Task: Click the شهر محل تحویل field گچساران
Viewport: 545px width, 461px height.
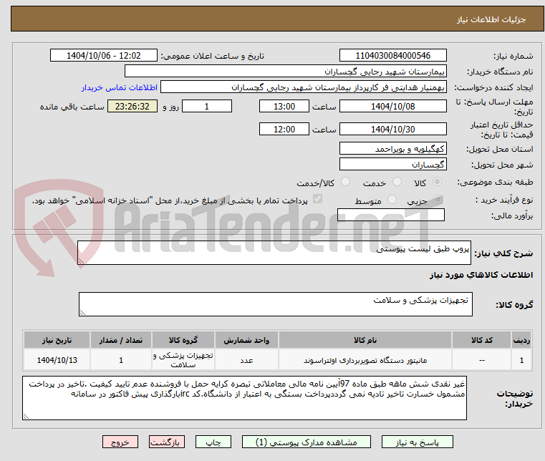Action: [x=392, y=164]
